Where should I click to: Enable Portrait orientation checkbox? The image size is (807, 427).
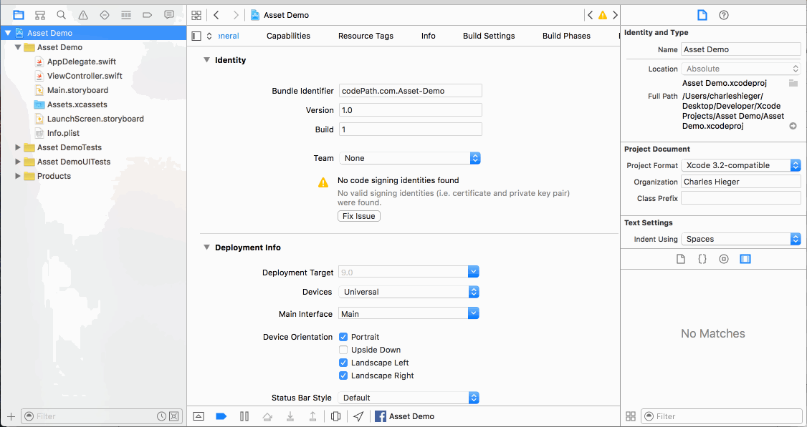[343, 337]
